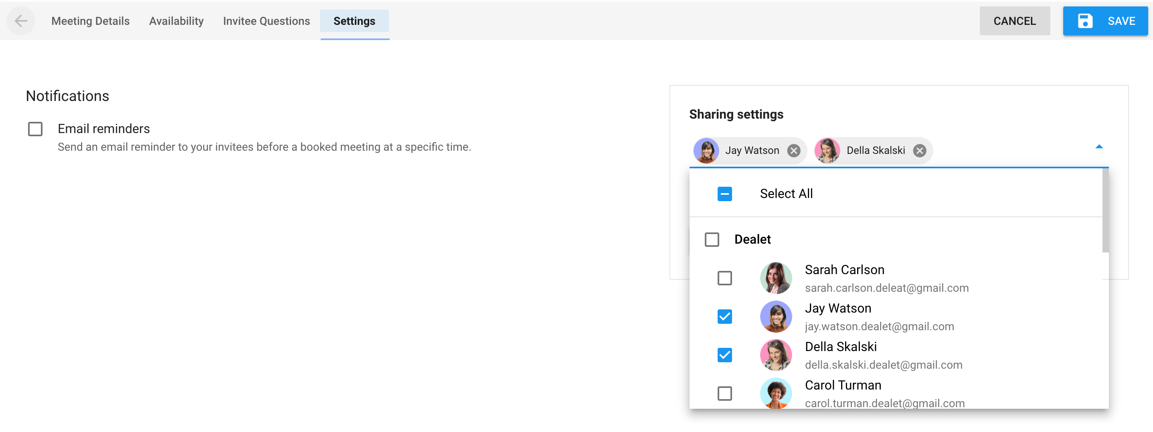The width and height of the screenshot is (1153, 432).
Task: Check the Sarah Carlson checkbox
Action: click(725, 278)
